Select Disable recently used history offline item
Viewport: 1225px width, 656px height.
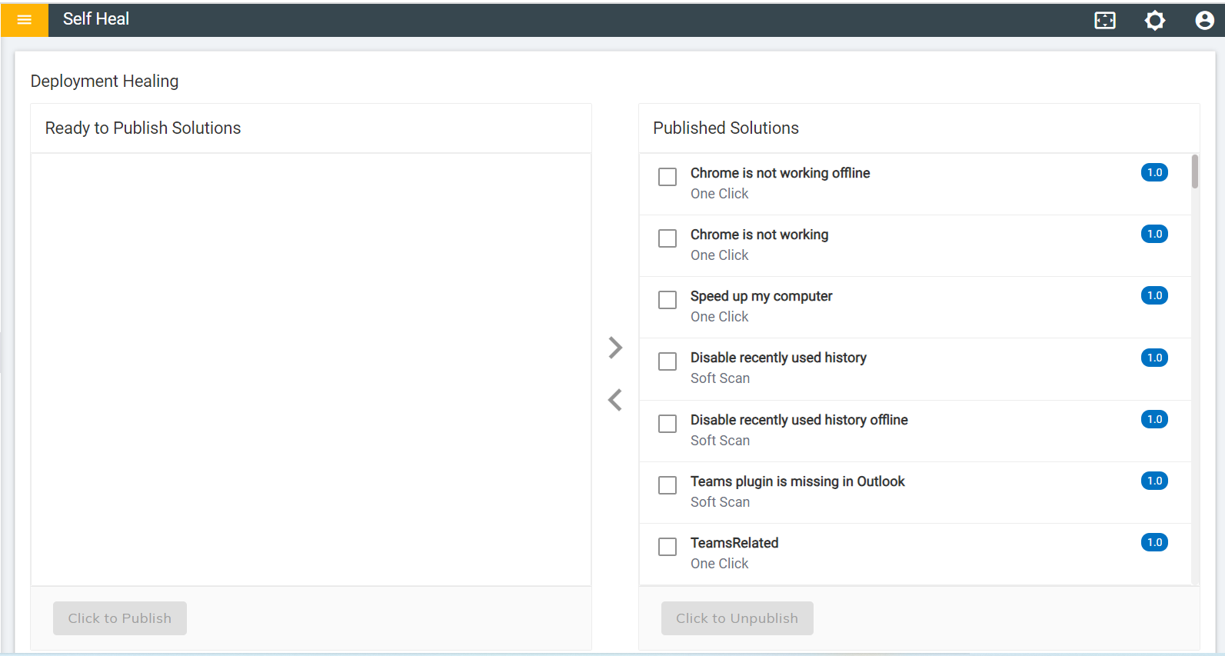coord(798,420)
